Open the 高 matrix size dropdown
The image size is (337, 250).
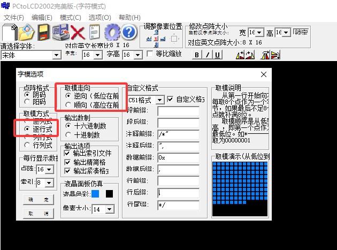click(x=286, y=33)
